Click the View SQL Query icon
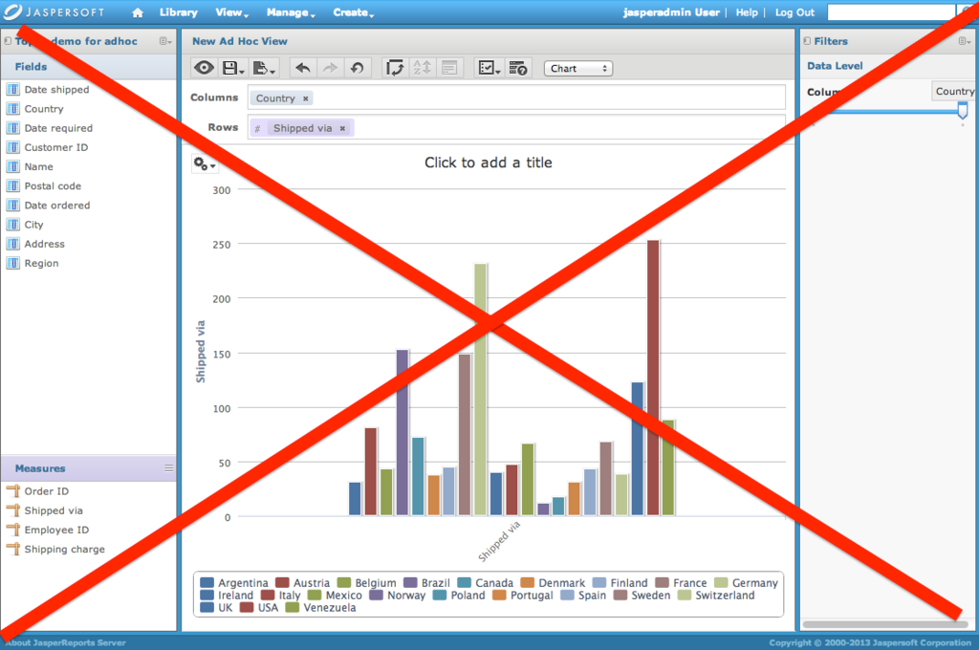 (517, 68)
